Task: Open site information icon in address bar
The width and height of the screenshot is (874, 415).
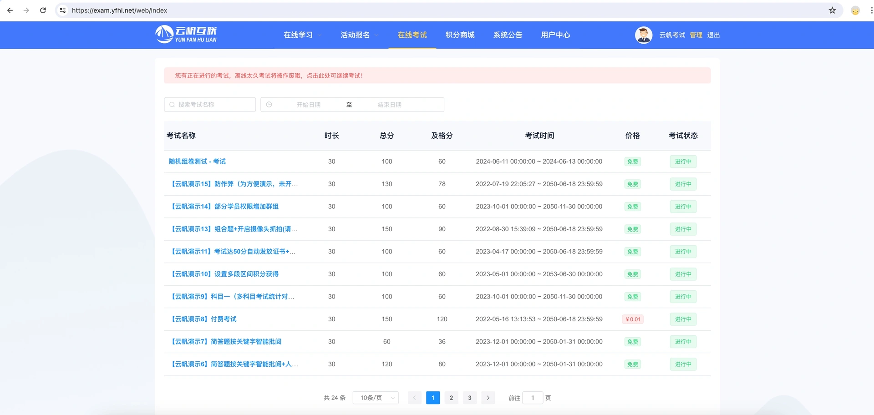Action: (63, 10)
